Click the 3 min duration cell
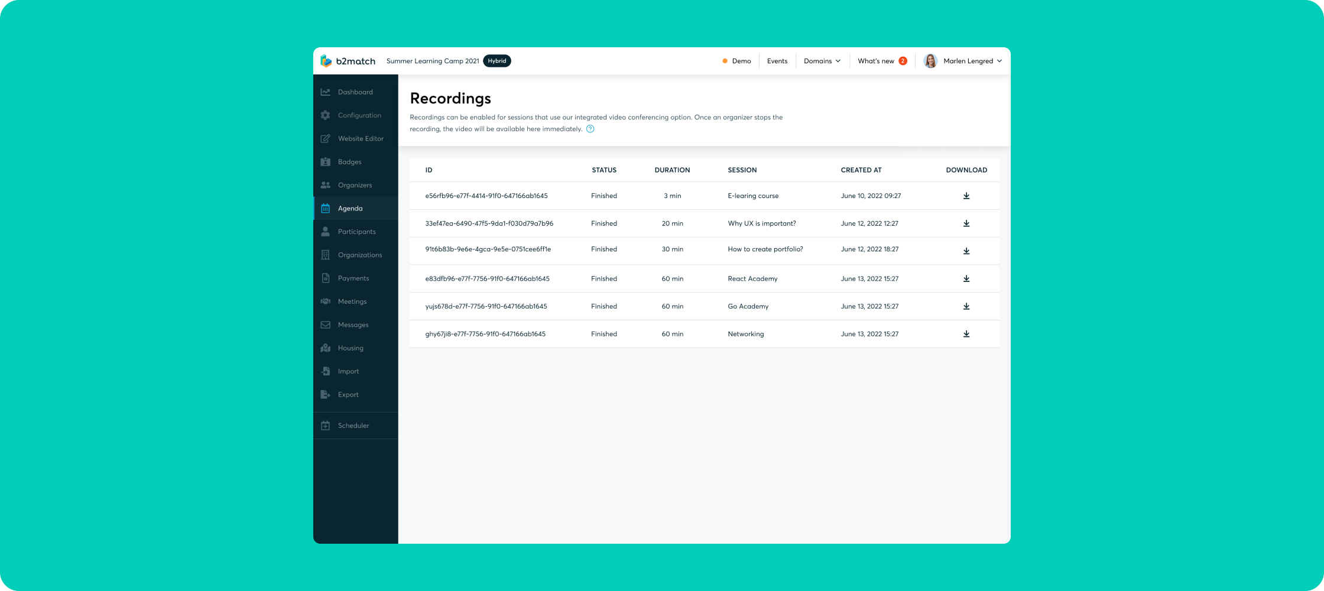Screen dimensions: 1324x591 point(673,196)
